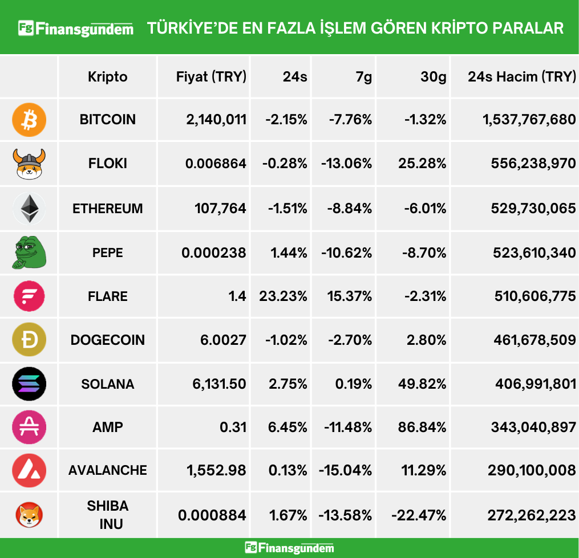
Task: Click the Floki viking dog icon
Action: click(x=29, y=164)
